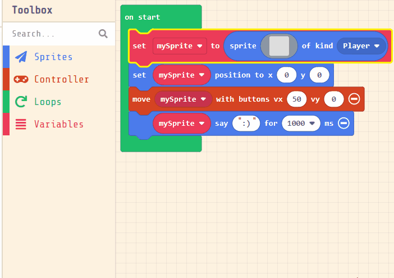Screen dimensions: 394x278
Task: Open mySprite dropdown in set-to block
Action: [x=180, y=46]
